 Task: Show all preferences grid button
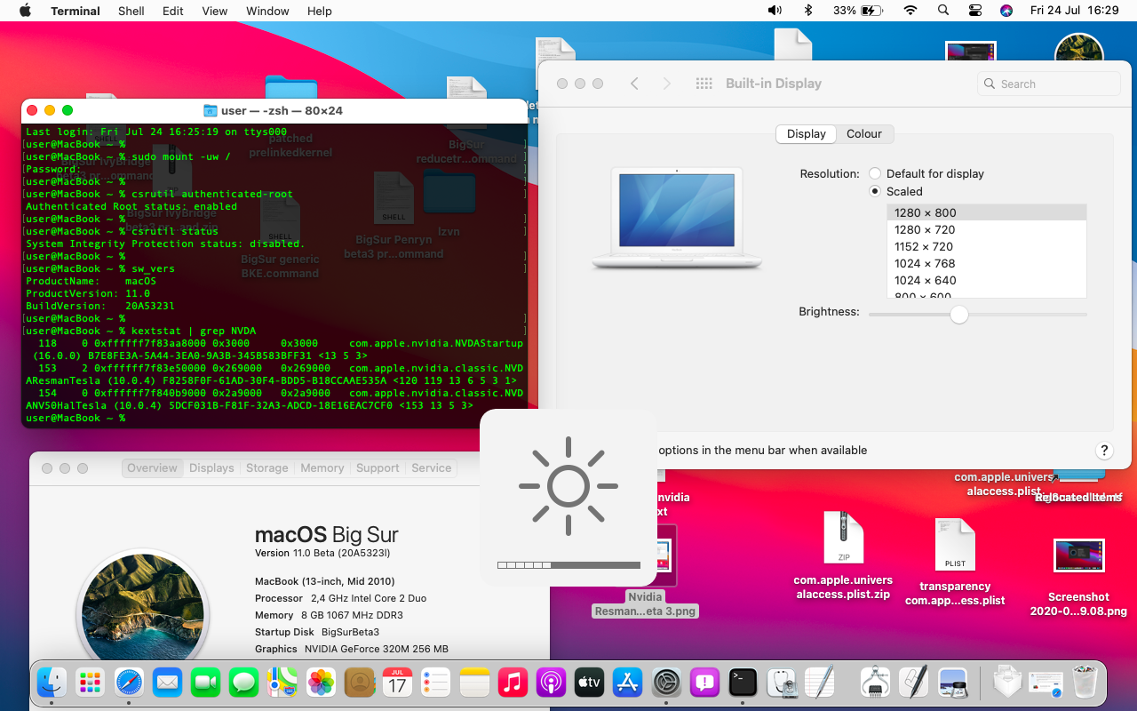tap(704, 84)
